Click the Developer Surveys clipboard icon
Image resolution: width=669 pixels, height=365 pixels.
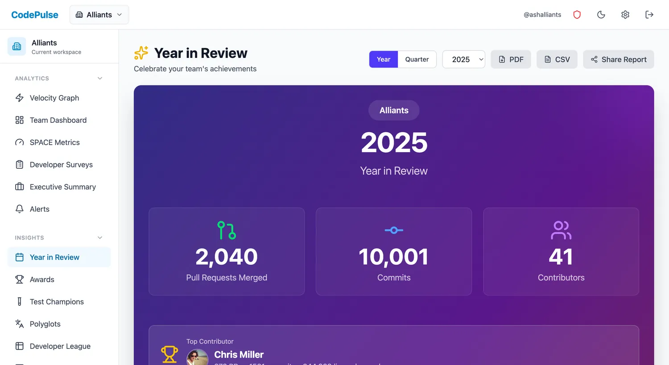pos(20,165)
